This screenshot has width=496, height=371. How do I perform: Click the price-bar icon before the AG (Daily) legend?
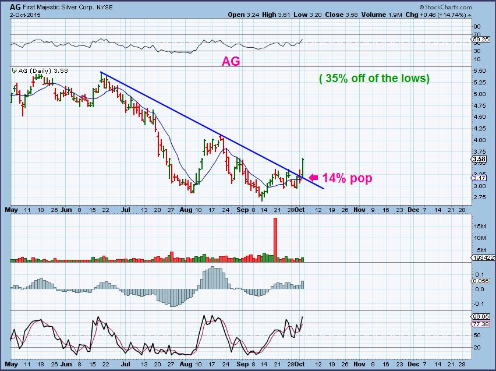tap(14, 71)
